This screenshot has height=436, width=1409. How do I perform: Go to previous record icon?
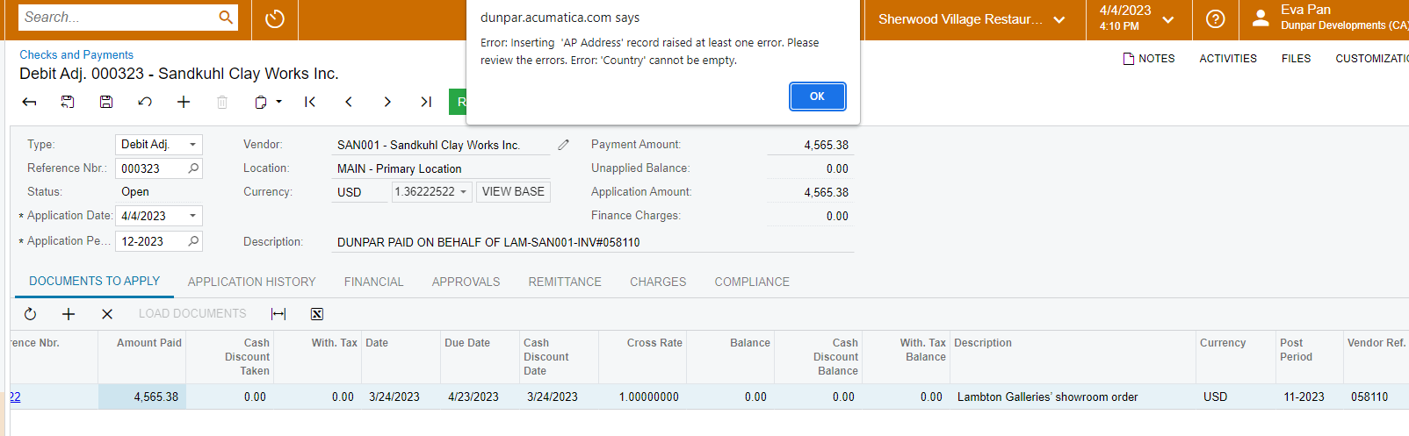coord(349,102)
